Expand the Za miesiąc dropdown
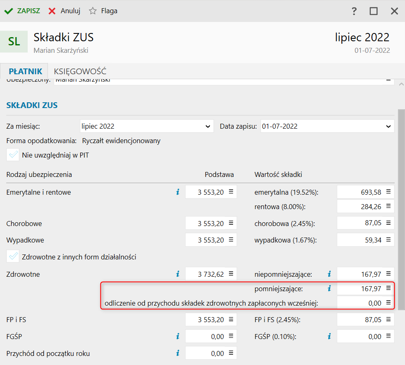The height and width of the screenshot is (365, 405). coord(208,126)
